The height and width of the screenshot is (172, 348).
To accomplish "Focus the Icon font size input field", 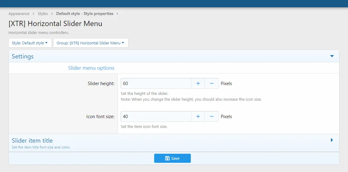I will click(156, 117).
